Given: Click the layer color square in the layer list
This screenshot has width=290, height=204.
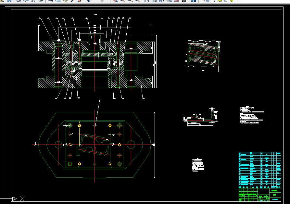Looking at the screenshot, I should tap(235, 1).
